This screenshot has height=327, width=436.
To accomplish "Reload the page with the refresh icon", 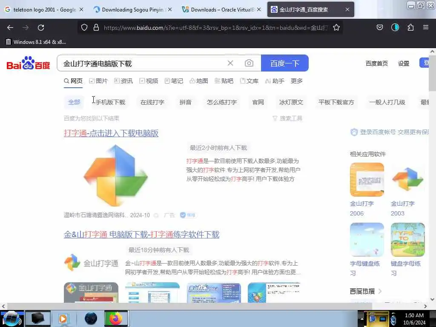I will (41, 28).
